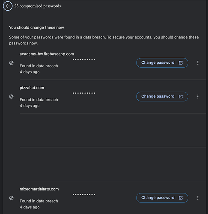Click external link icon in the mixedmartialarts.com Change password button
The width and height of the screenshot is (208, 214).
click(181, 198)
